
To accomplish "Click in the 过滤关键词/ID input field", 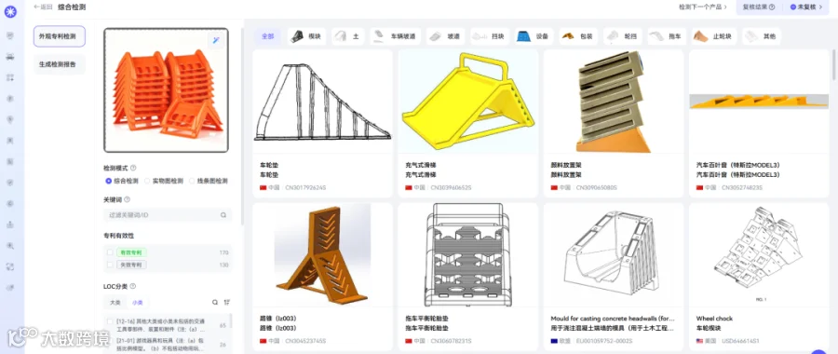I will (x=168, y=215).
